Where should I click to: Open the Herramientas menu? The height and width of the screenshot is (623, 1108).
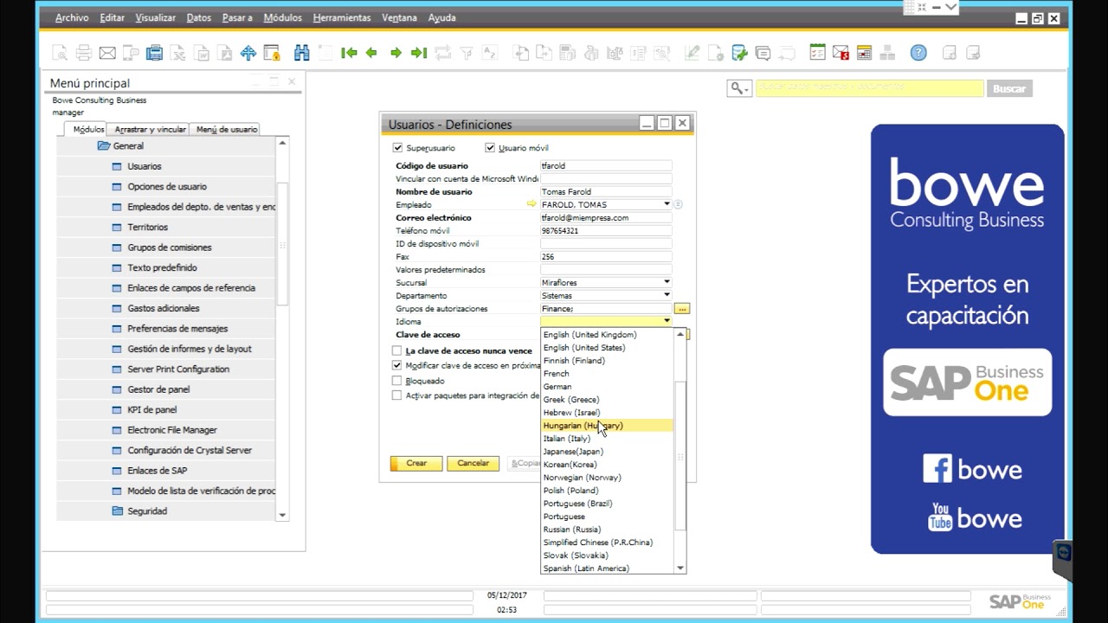coord(342,17)
